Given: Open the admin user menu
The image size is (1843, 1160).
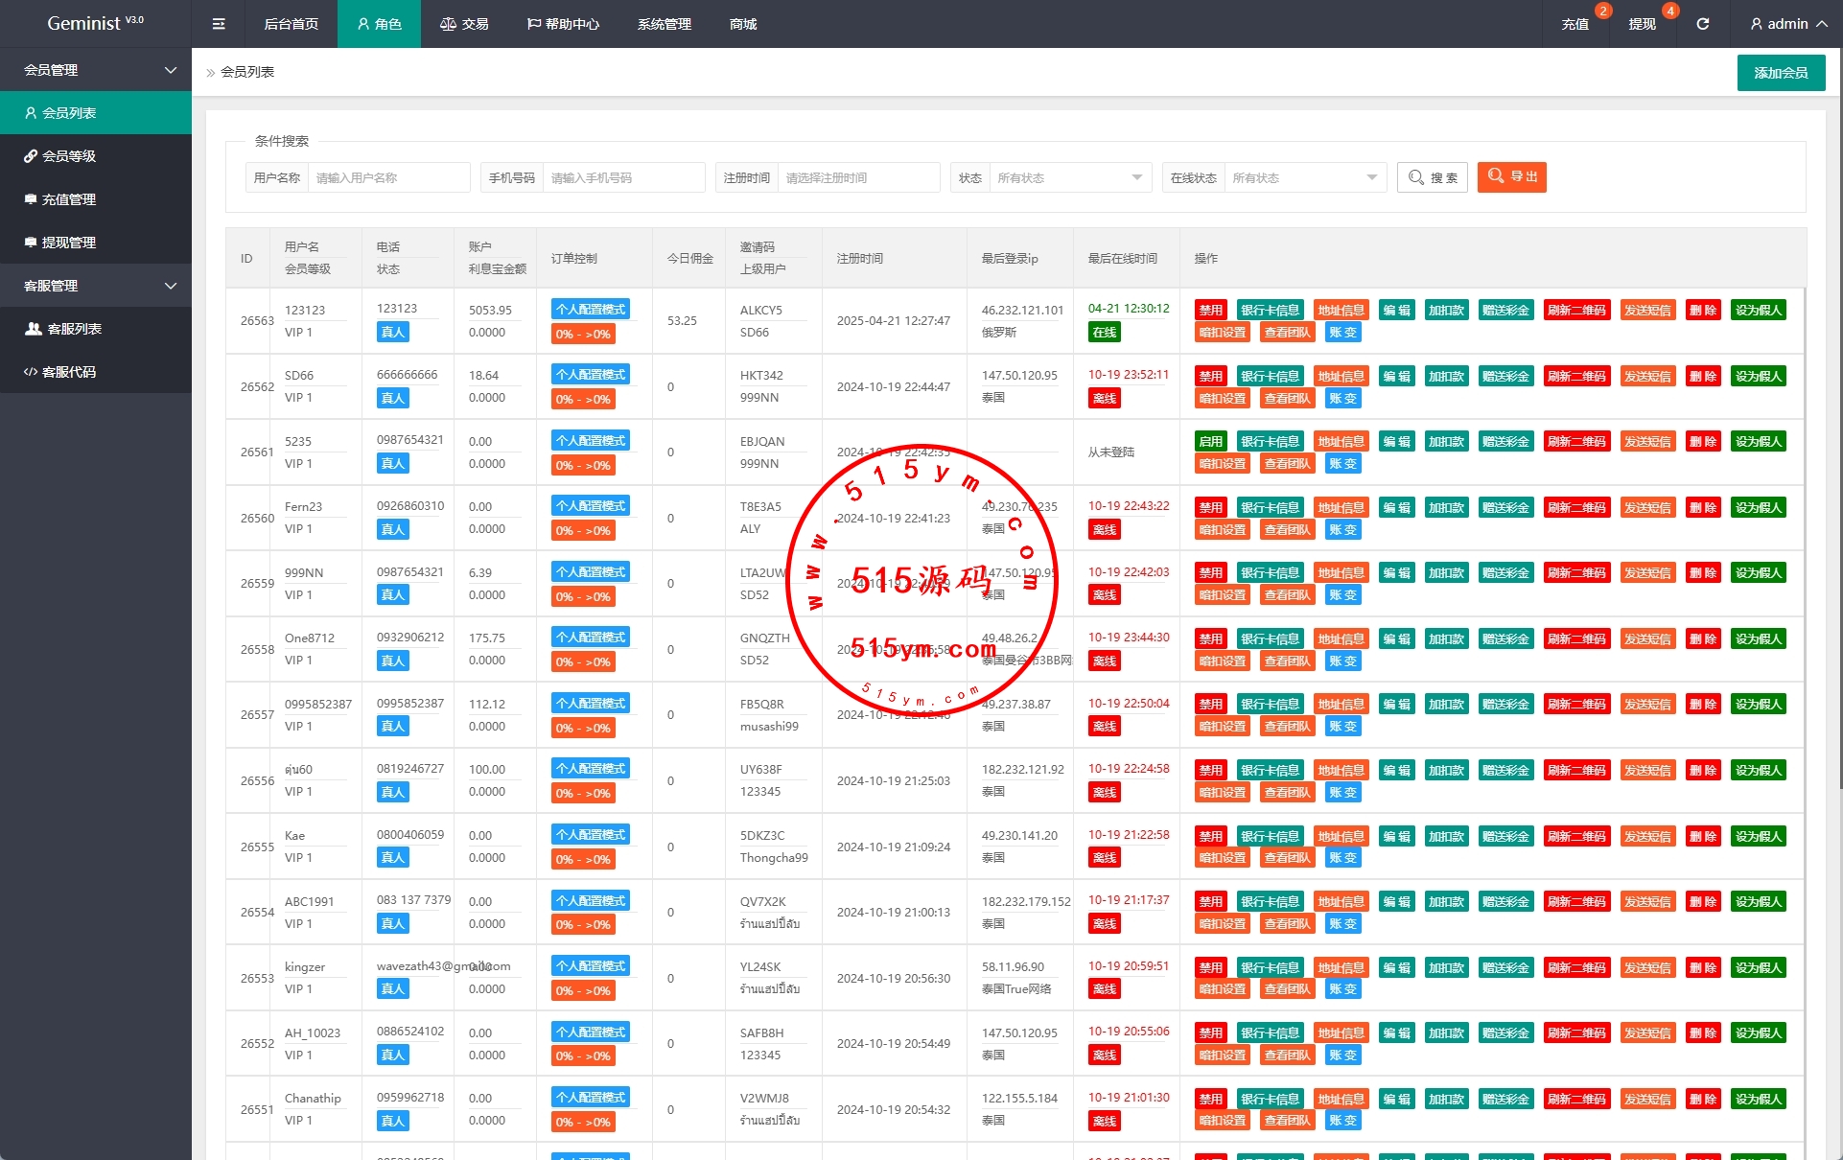Looking at the screenshot, I should tap(1787, 24).
